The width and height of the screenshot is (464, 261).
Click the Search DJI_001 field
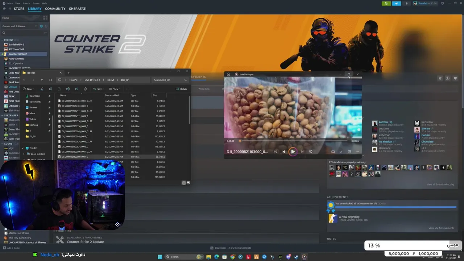pos(170,80)
